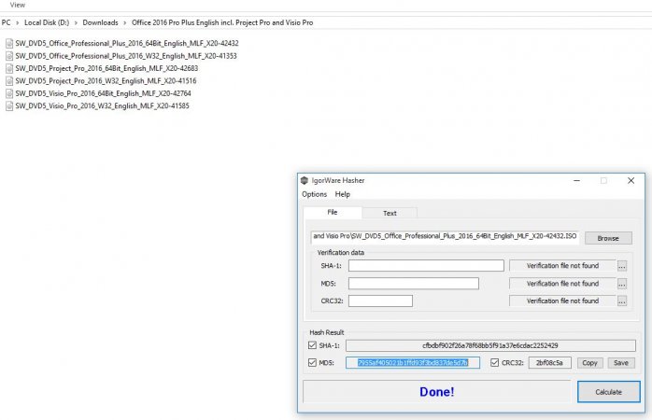The width and height of the screenshot is (652, 420).
Task: Go to Downloads in the breadcrumb
Action: [x=100, y=22]
